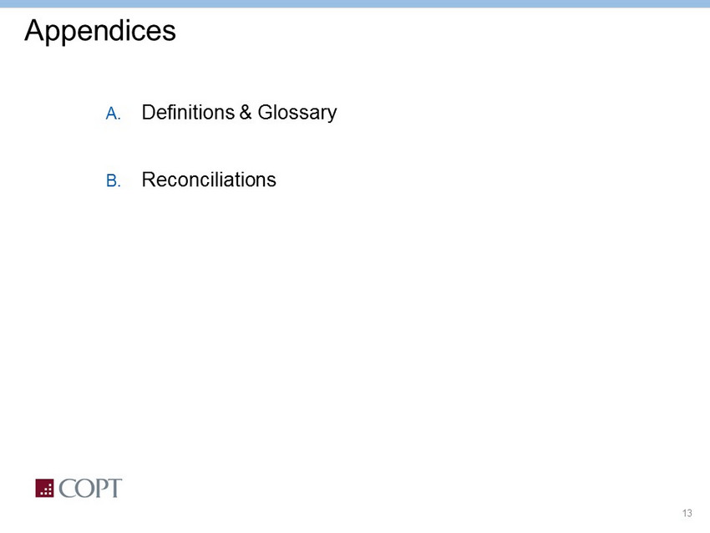Click the Appendices slide title
The height and width of the screenshot is (533, 710).
pos(100,31)
